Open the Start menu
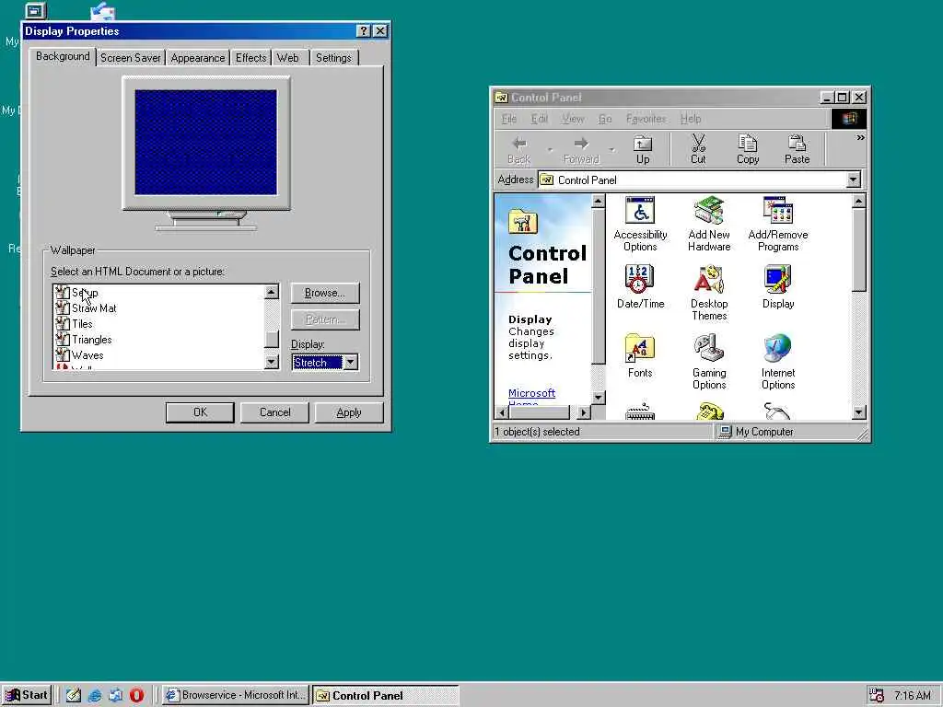This screenshot has height=707, width=943. click(27, 695)
